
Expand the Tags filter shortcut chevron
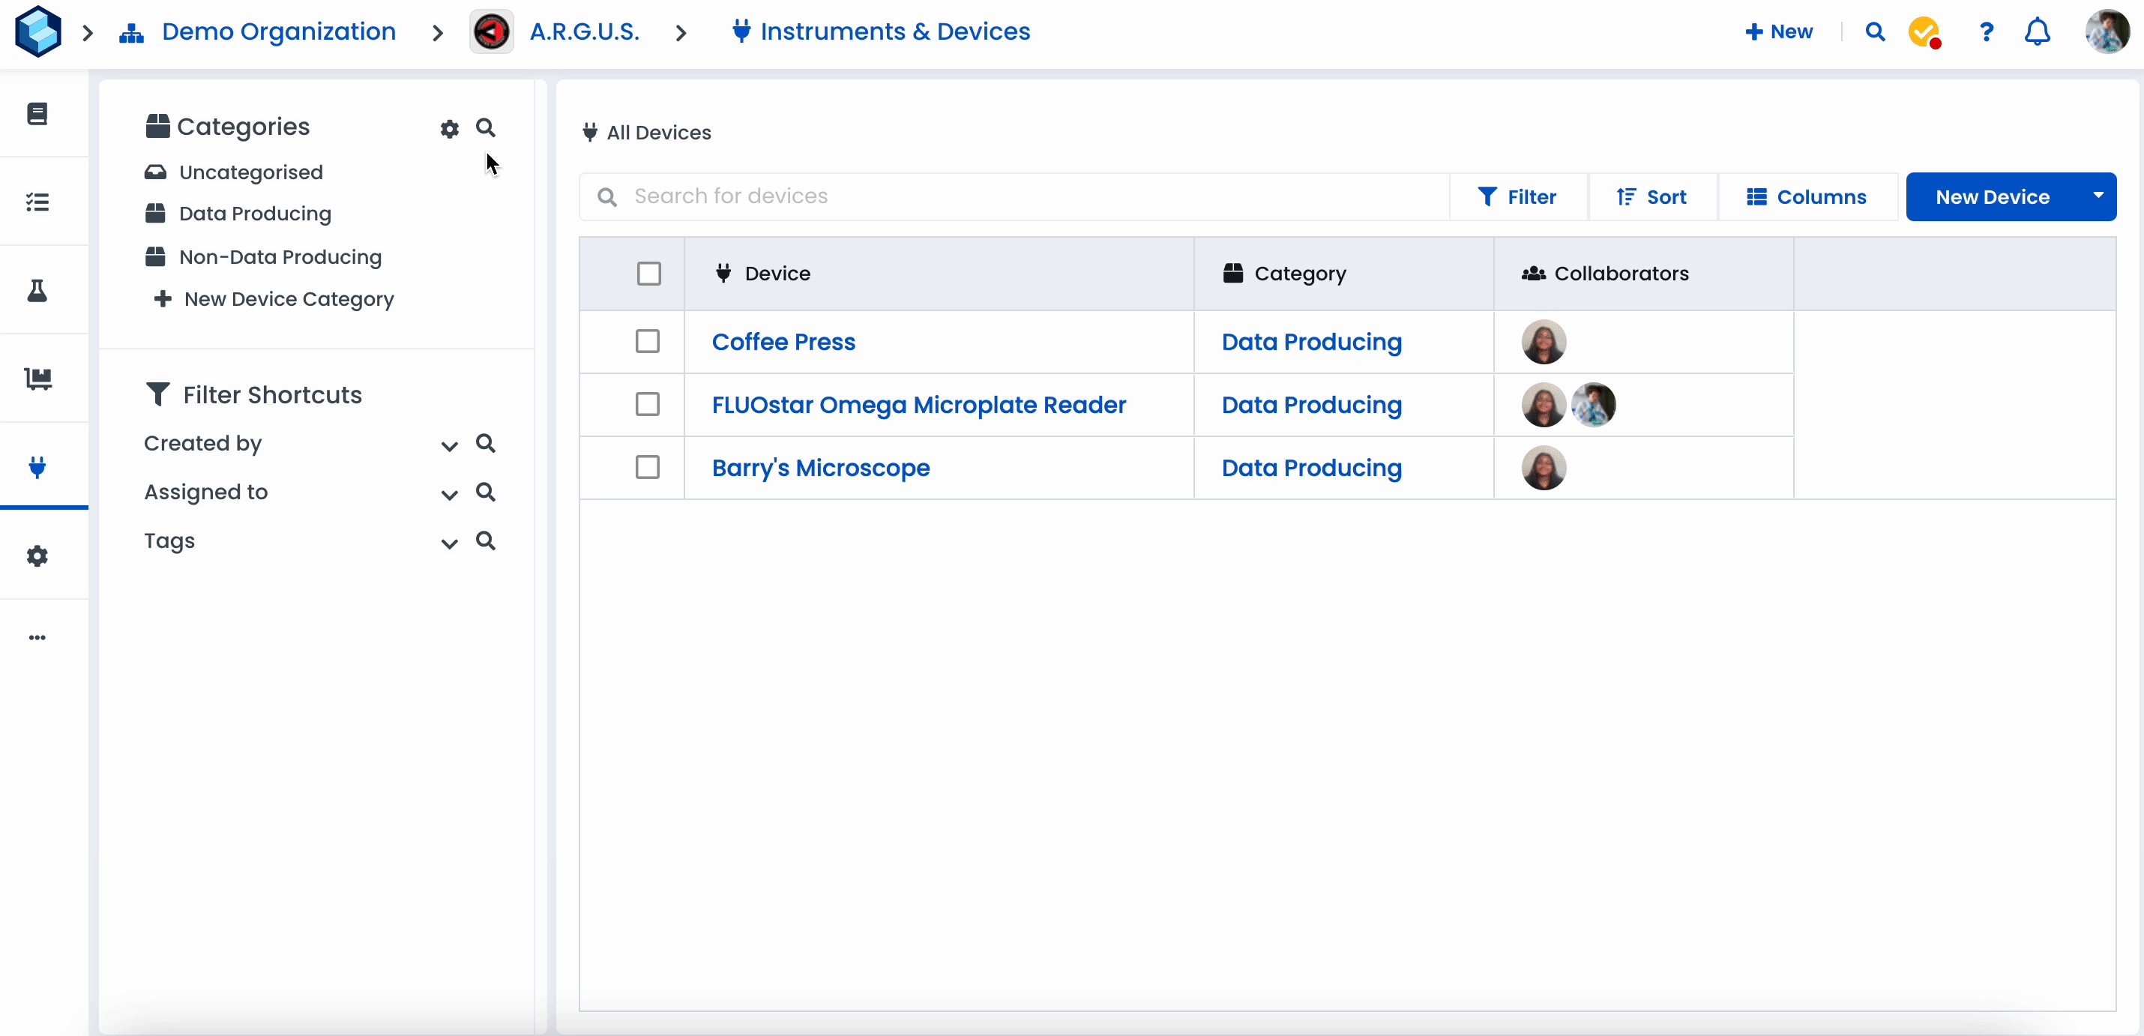(448, 543)
